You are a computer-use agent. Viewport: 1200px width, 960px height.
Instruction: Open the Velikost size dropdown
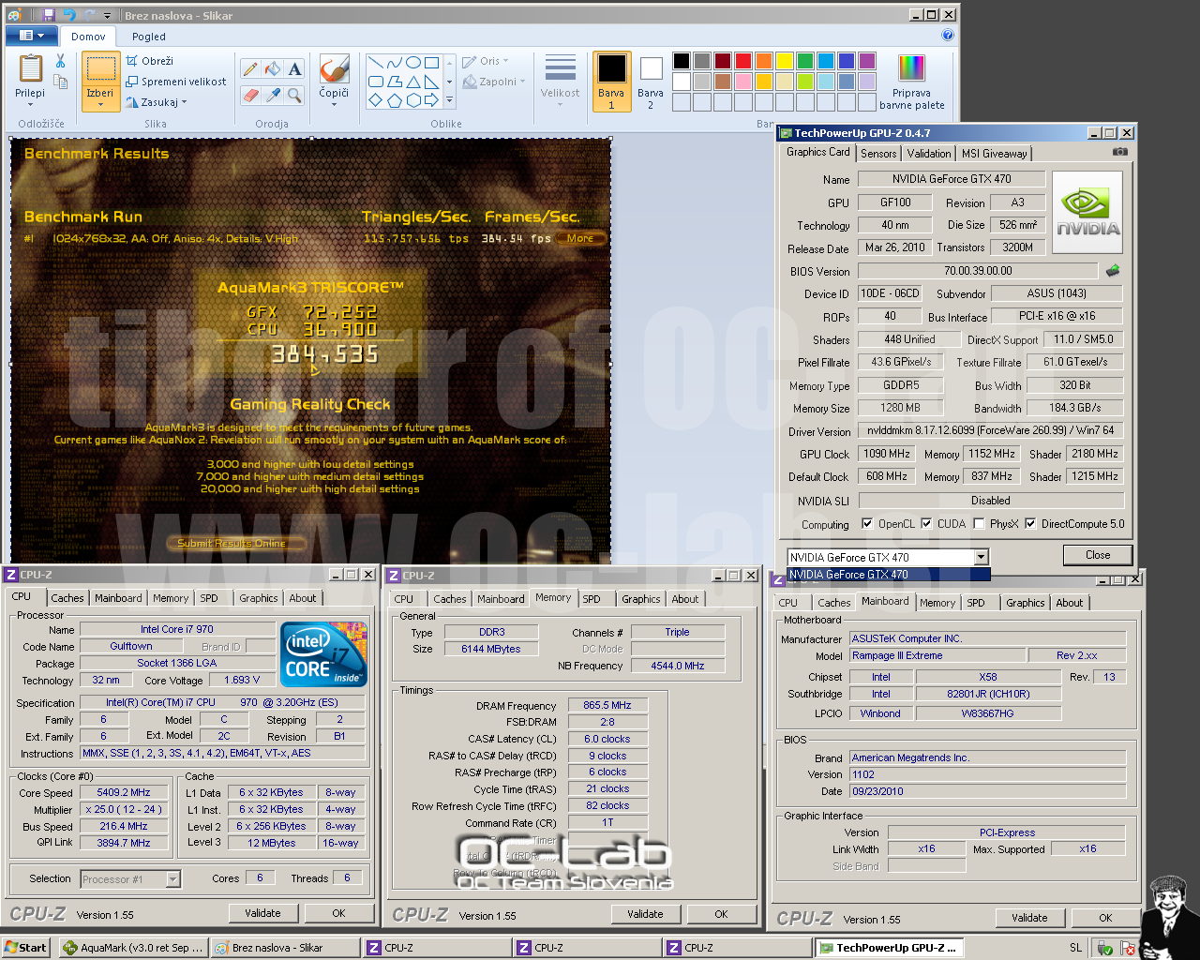[560, 80]
